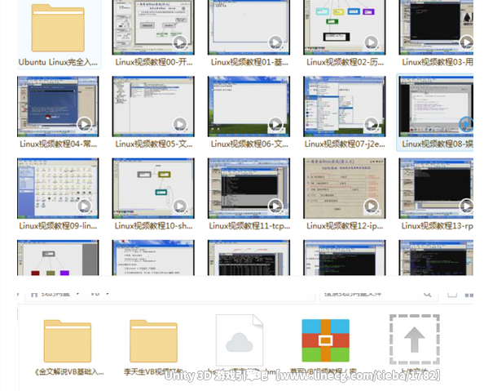Click the upload file arrow placeholder

point(415,340)
